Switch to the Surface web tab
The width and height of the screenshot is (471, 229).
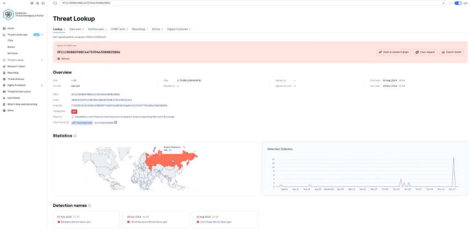click(97, 29)
